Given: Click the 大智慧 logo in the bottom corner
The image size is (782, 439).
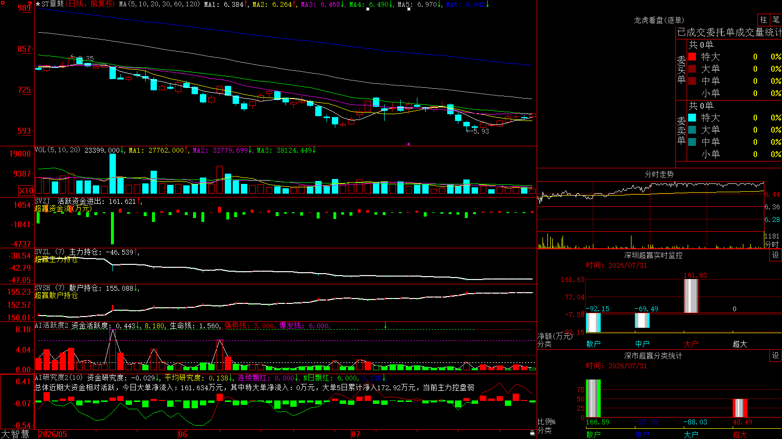Looking at the screenshot, I should pyautogui.click(x=15, y=434).
